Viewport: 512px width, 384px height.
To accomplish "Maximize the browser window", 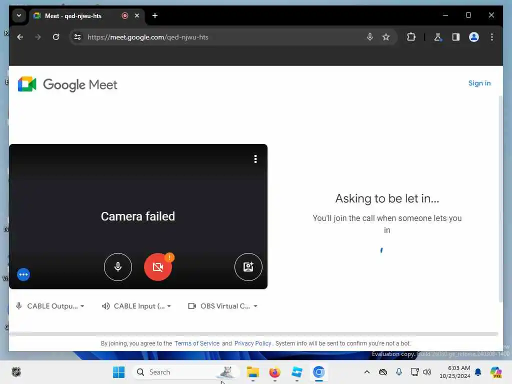I will point(468,15).
